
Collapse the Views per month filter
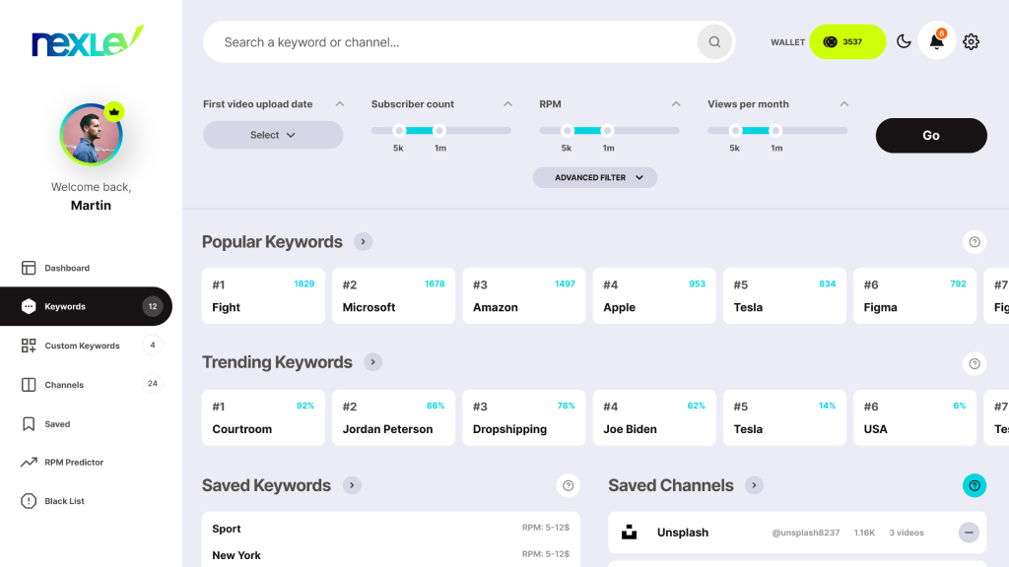coord(843,104)
